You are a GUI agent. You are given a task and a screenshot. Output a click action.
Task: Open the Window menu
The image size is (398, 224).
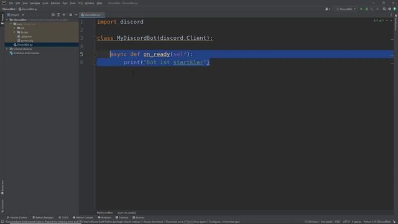click(x=90, y=3)
